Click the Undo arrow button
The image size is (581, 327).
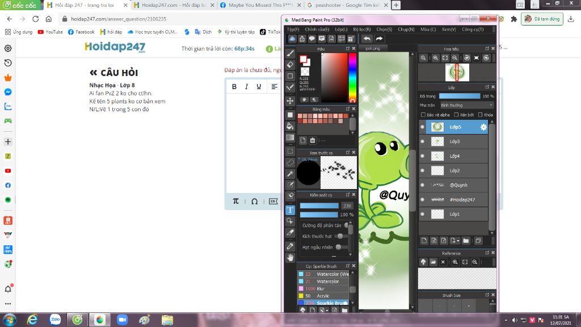coord(367,39)
